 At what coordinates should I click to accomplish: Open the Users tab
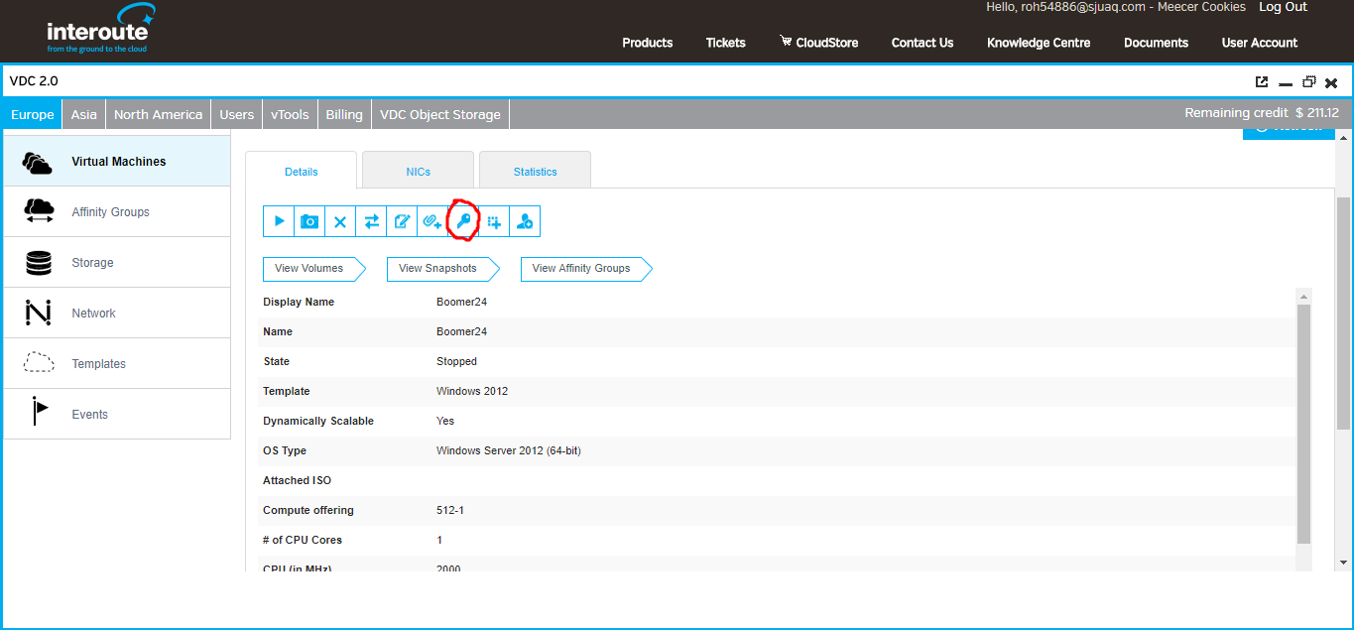click(236, 114)
